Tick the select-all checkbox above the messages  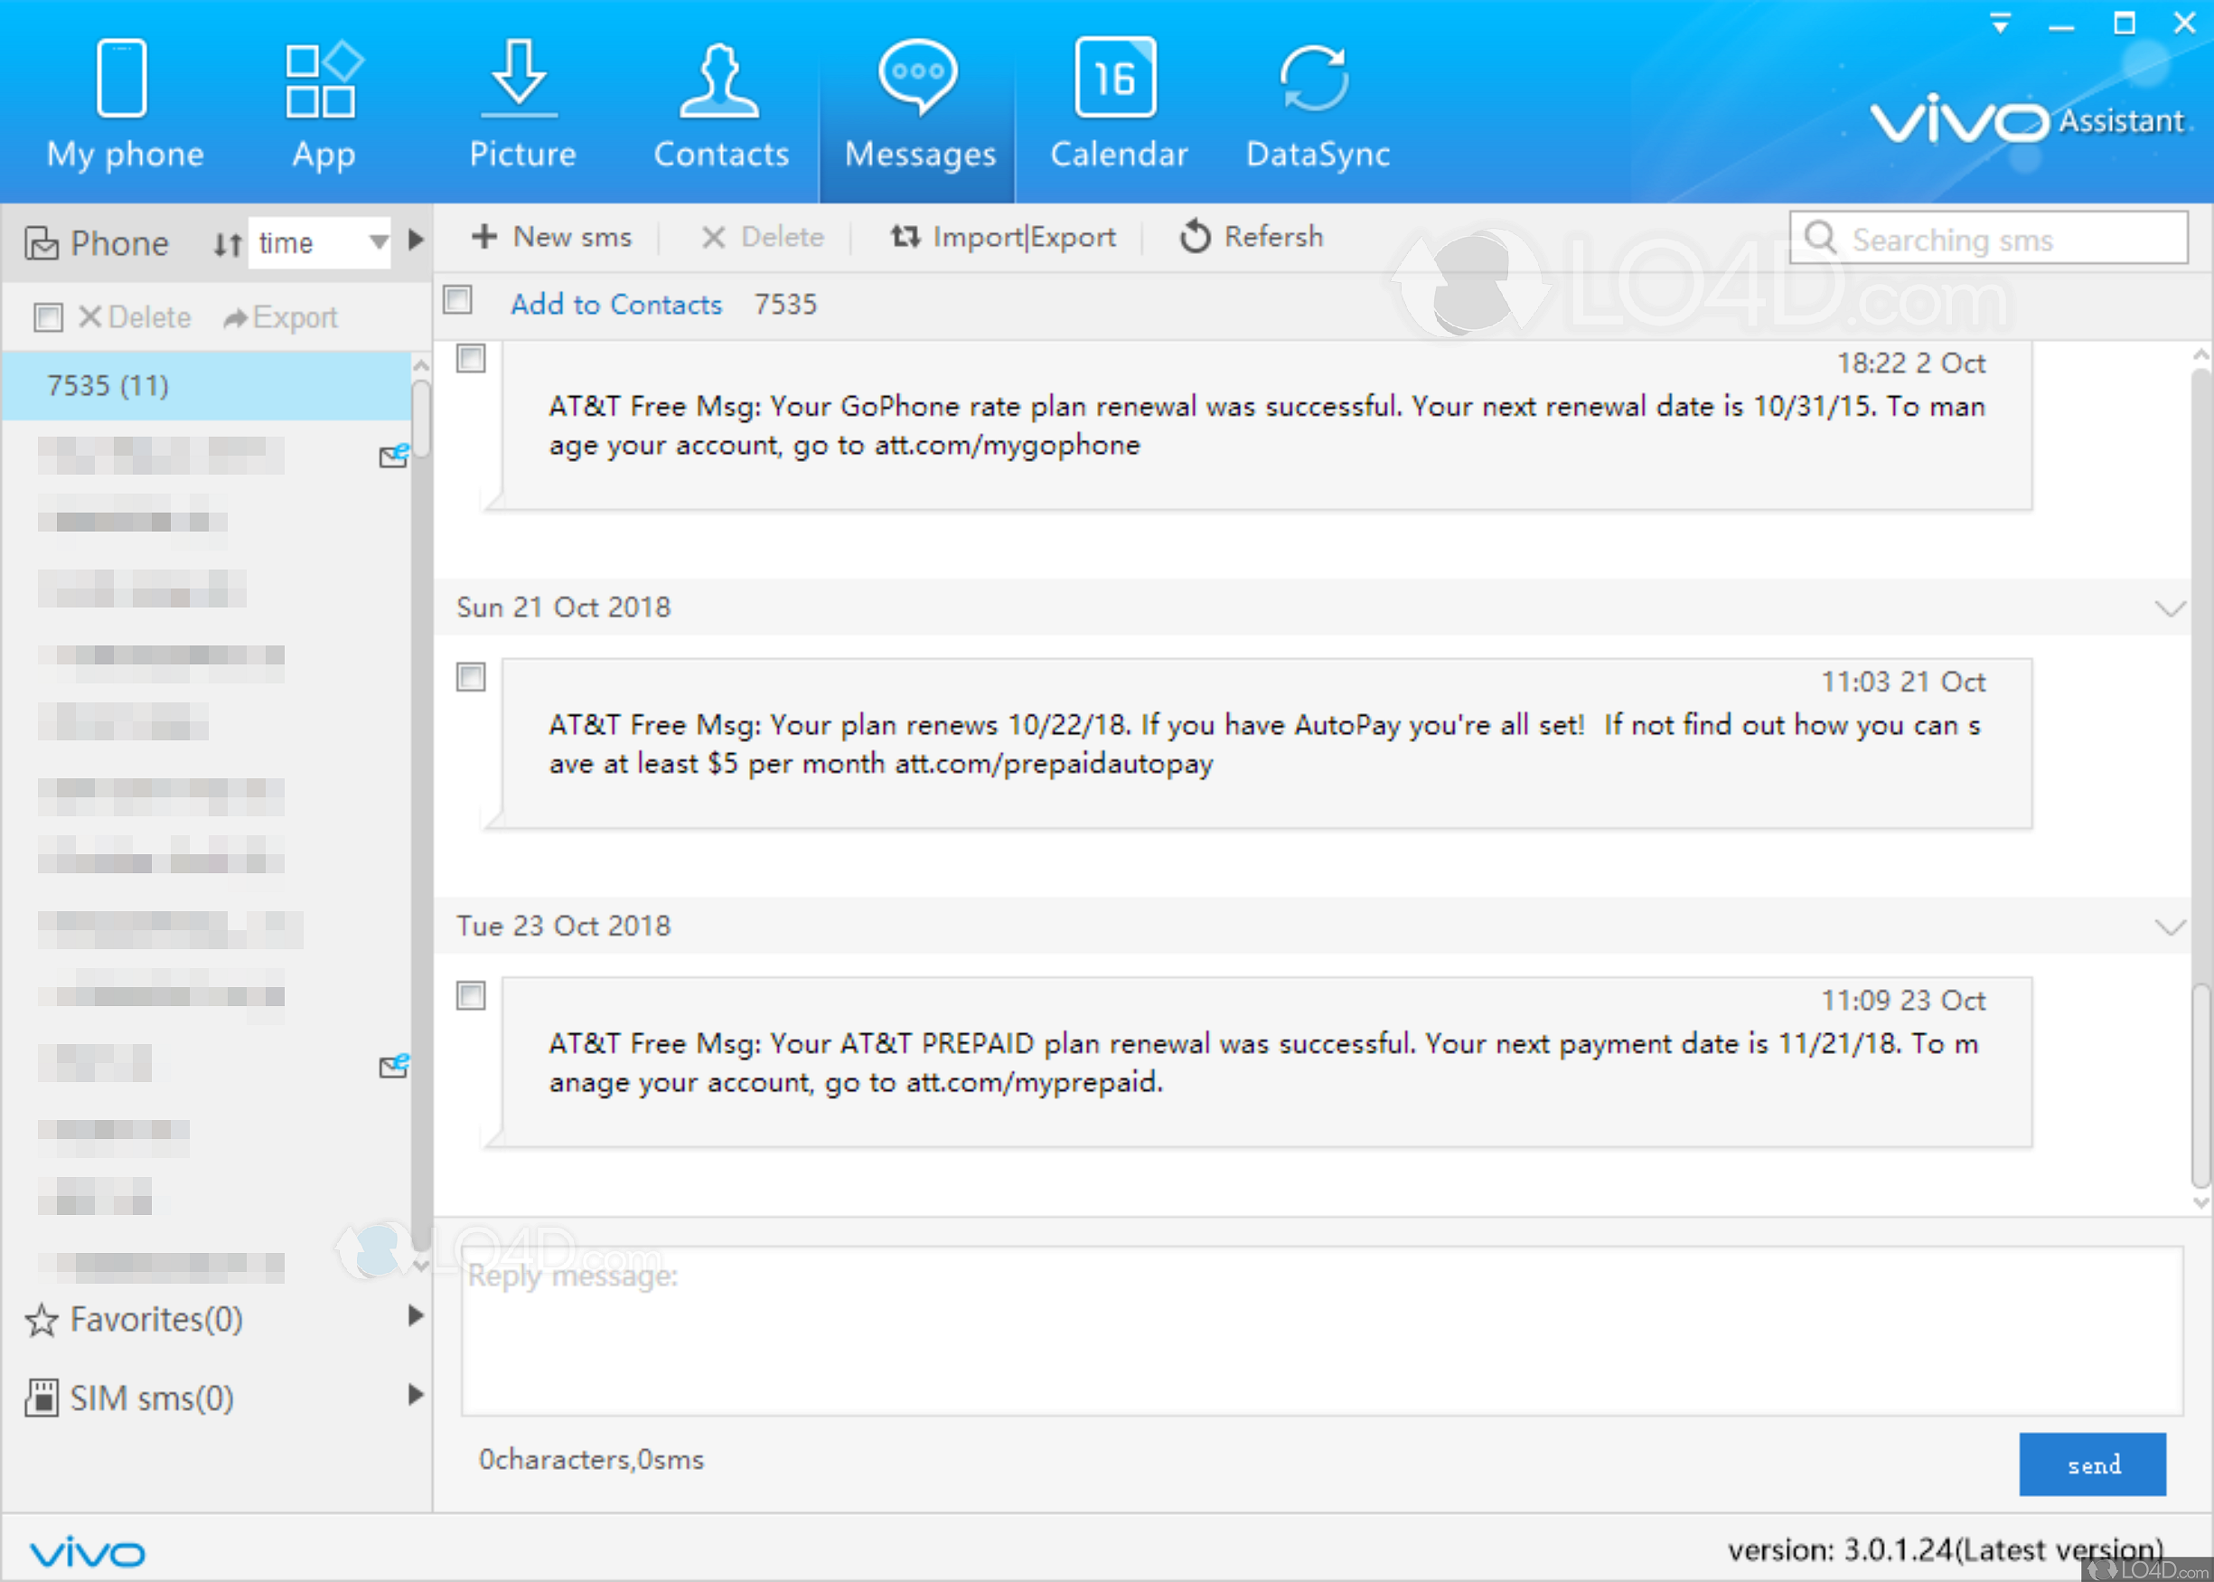pos(457,302)
